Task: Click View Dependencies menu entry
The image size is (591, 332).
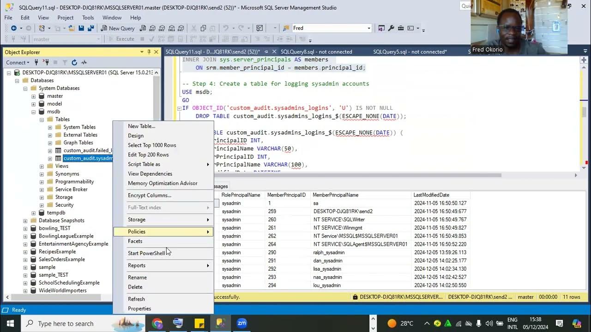Action: coord(150,174)
